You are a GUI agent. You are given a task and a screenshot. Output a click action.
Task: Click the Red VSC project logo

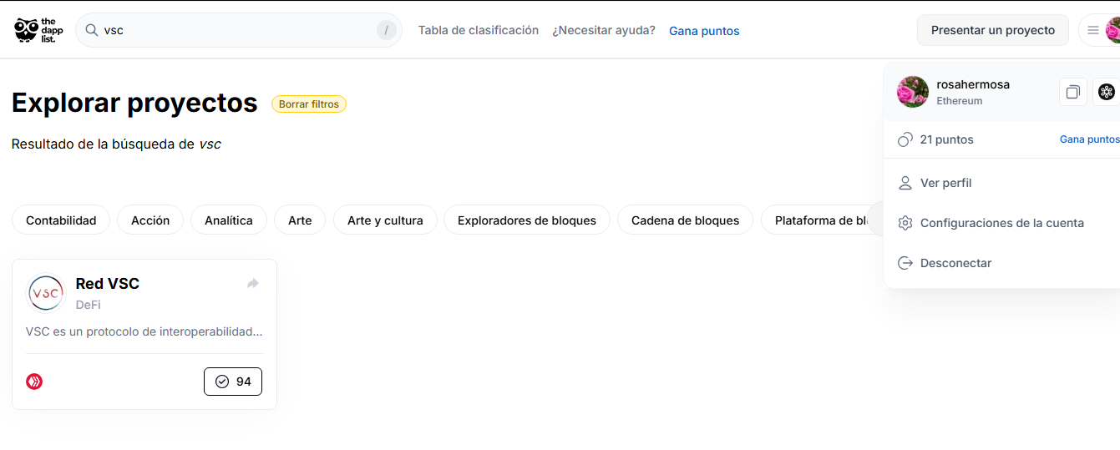[x=46, y=293]
